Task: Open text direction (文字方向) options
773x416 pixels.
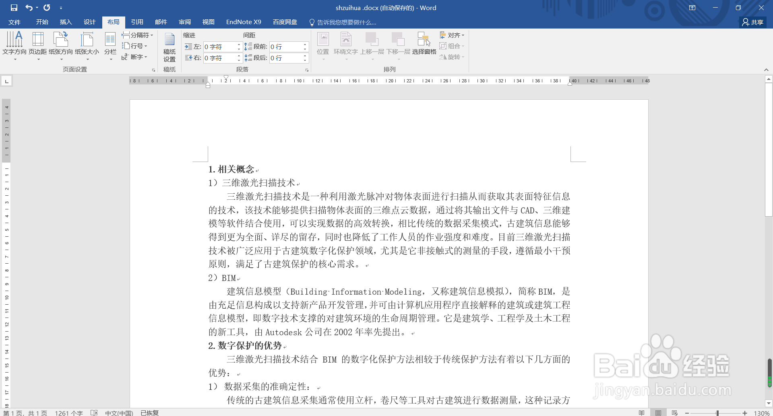Action: pyautogui.click(x=14, y=46)
